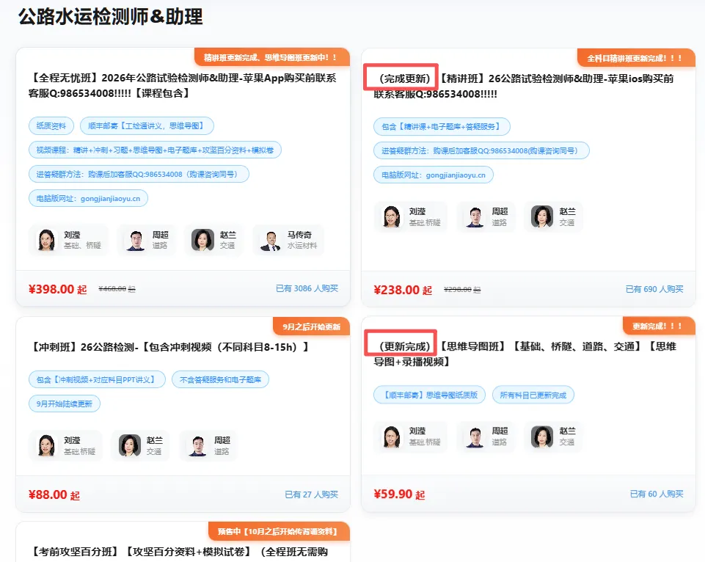This screenshot has height=562, width=705.
Task: Click 已有 3086 人购买 text
Action: (307, 288)
